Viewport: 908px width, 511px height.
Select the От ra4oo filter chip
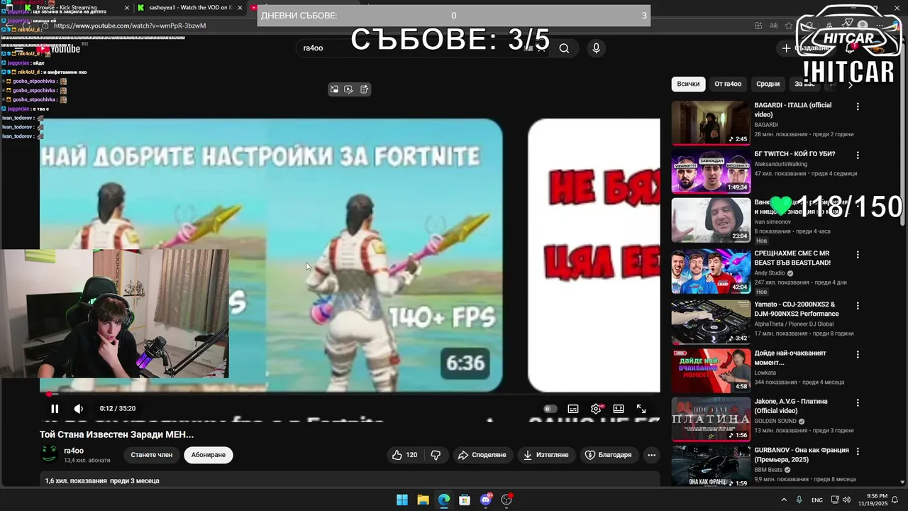[728, 84]
